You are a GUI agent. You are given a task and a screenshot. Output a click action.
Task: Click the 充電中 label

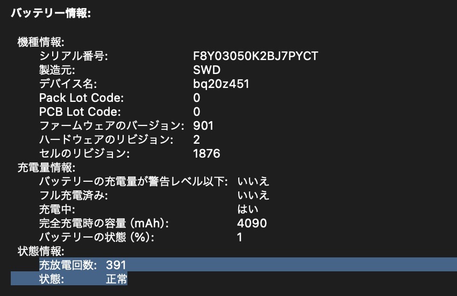click(57, 209)
